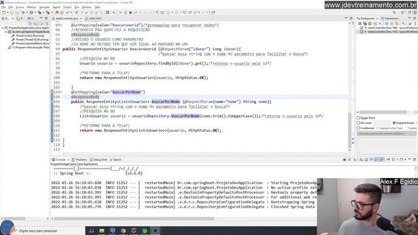Switch to the Debug perspective icon
The width and height of the screenshot is (418, 235).
[x=415, y=12]
